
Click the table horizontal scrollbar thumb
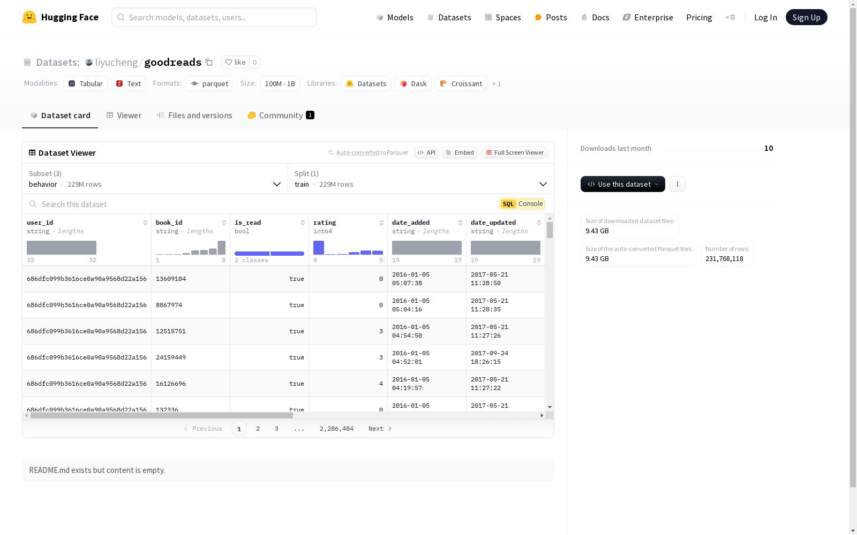click(x=162, y=415)
